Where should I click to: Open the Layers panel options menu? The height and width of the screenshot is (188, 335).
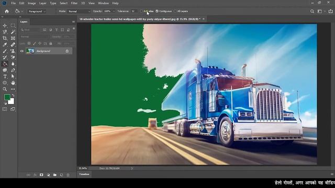73,22
